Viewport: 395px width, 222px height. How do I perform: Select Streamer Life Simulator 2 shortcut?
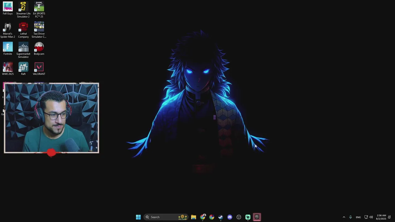point(23,10)
